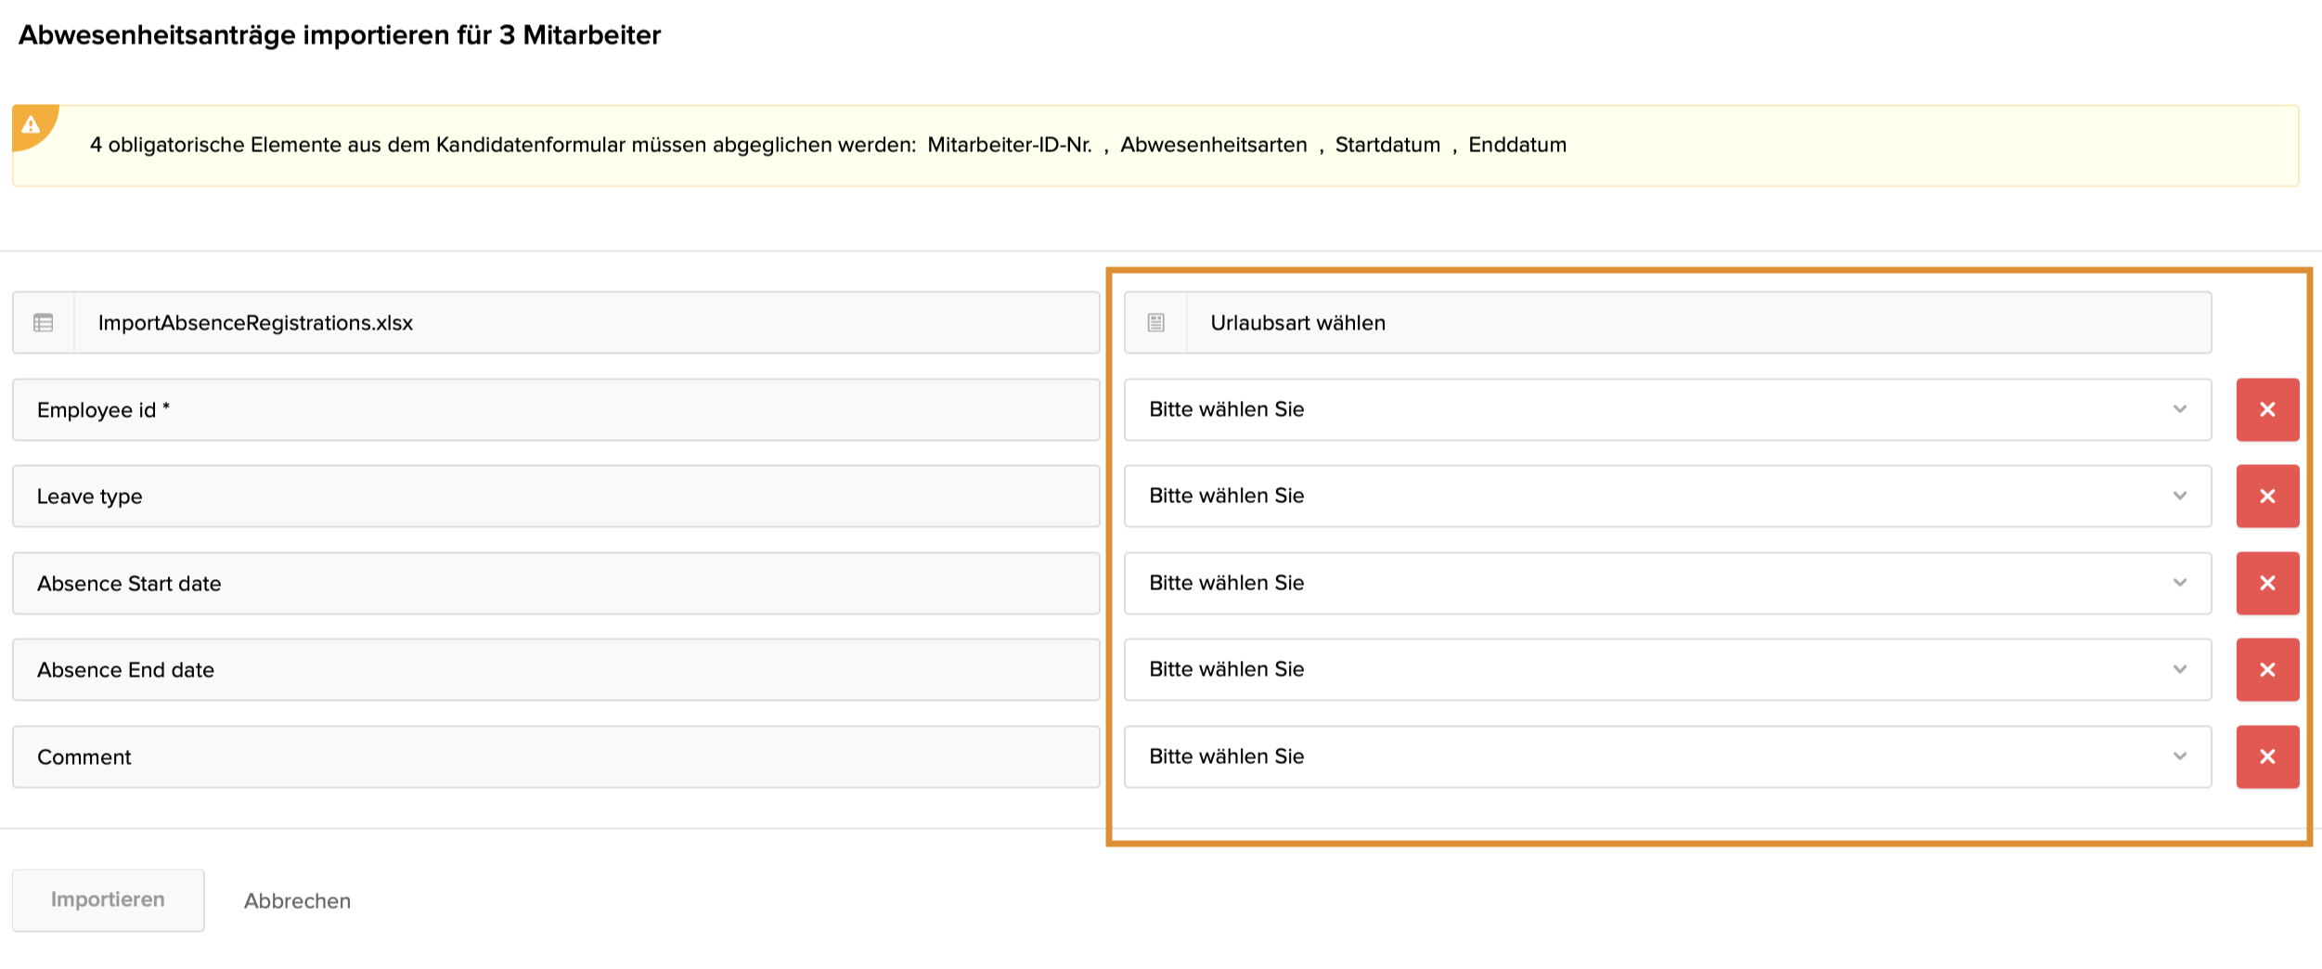The height and width of the screenshot is (969, 2322).
Task: Remove the Comment mapping row
Action: (x=2266, y=756)
